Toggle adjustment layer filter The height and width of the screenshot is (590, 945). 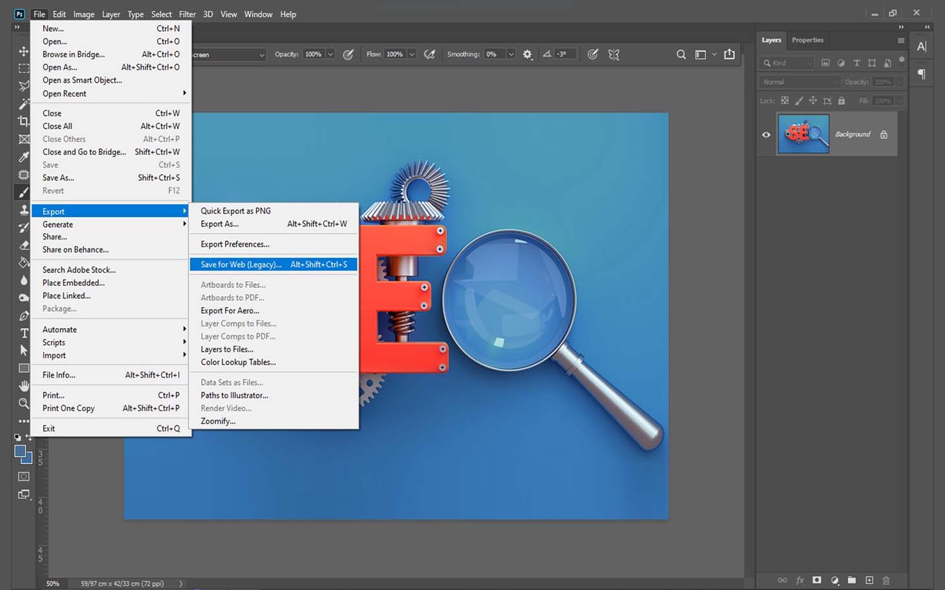pos(841,63)
